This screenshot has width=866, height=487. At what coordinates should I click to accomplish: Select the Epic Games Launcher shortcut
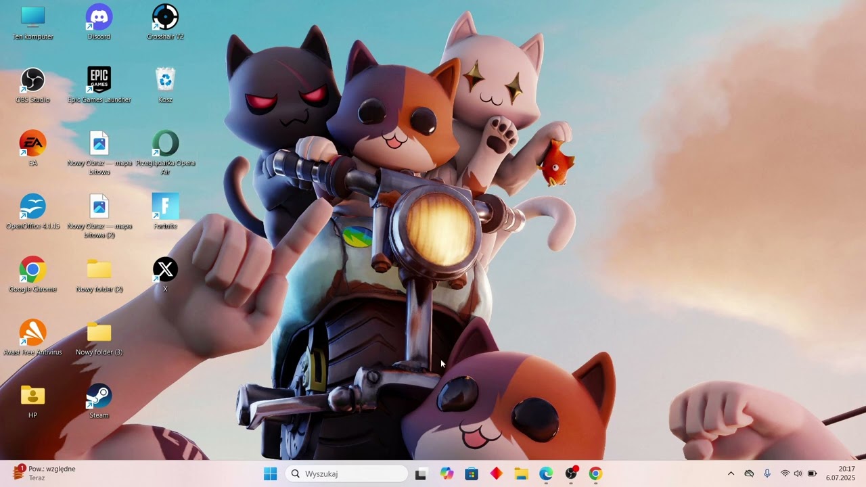[99, 86]
